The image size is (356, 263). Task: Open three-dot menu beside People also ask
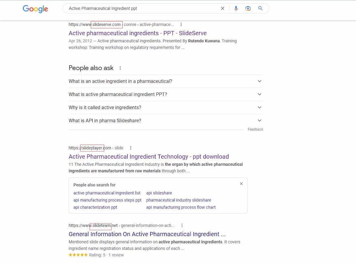(120, 68)
